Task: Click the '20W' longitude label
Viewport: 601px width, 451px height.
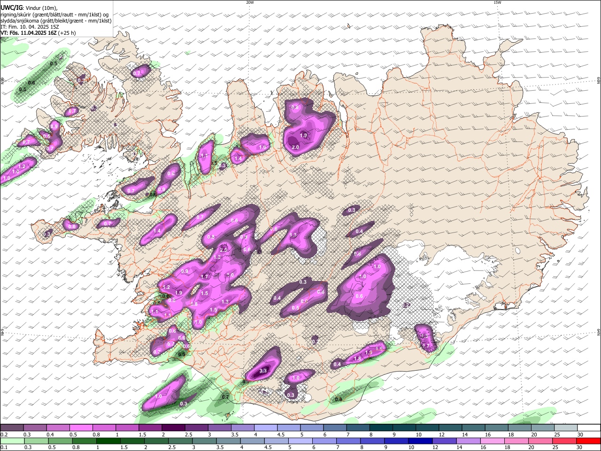Action: tap(250, 2)
